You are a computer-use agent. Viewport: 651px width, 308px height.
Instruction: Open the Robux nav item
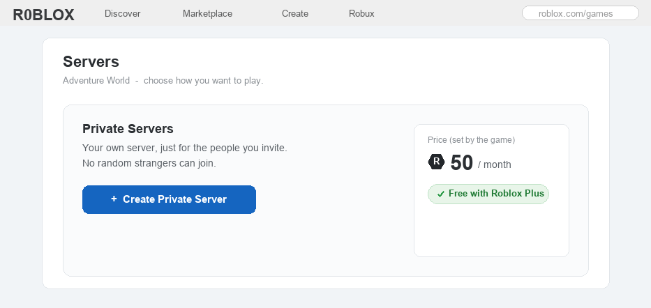(x=361, y=14)
